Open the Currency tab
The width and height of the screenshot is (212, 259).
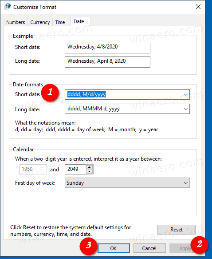point(40,22)
